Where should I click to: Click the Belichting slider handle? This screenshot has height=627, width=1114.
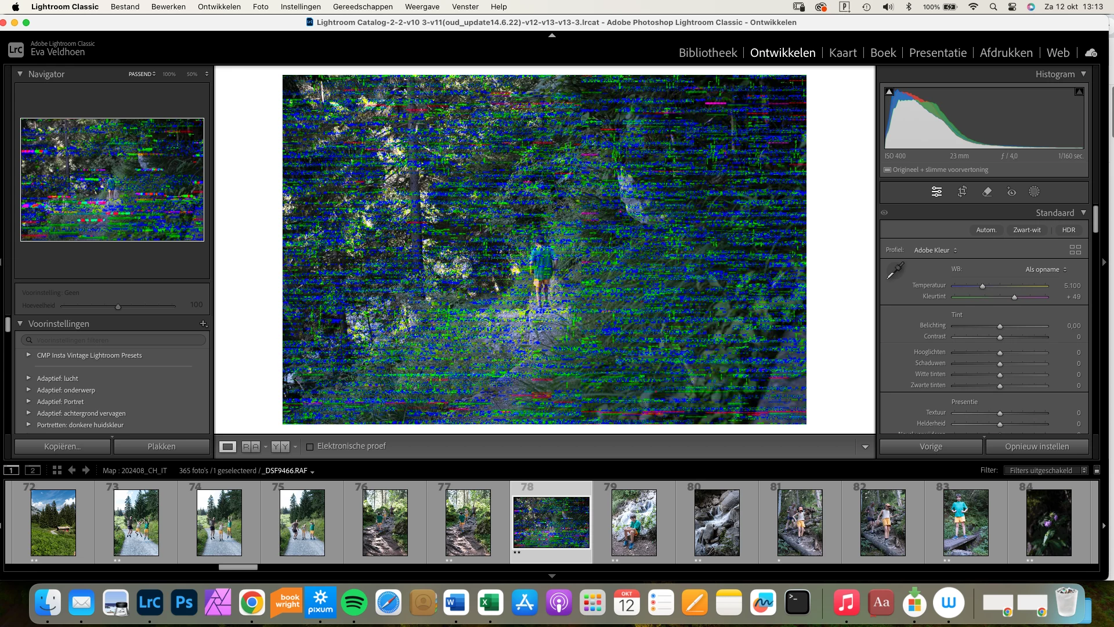tap(1000, 326)
